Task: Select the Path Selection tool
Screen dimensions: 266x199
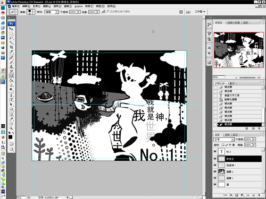Action: [x=11, y=105]
